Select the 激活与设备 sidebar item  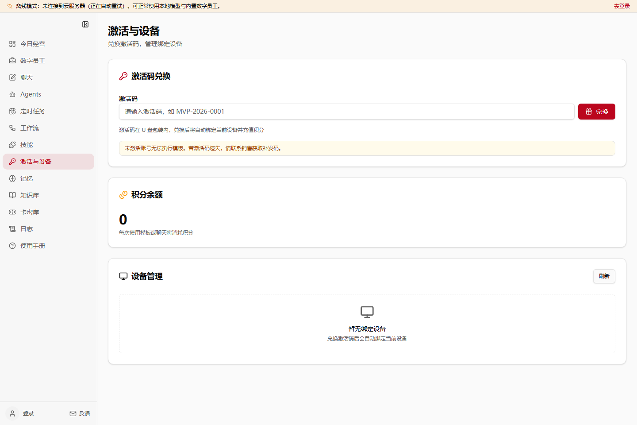click(49, 162)
